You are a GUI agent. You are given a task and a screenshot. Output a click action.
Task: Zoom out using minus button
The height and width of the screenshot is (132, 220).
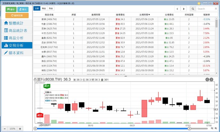5,128
